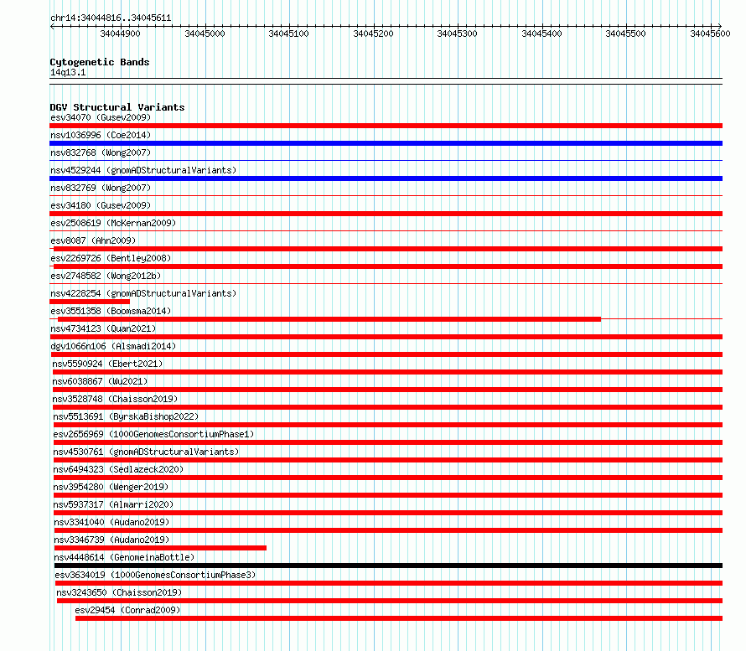
Task: Click the right arrowhead of the ruler
Action: [x=719, y=26]
